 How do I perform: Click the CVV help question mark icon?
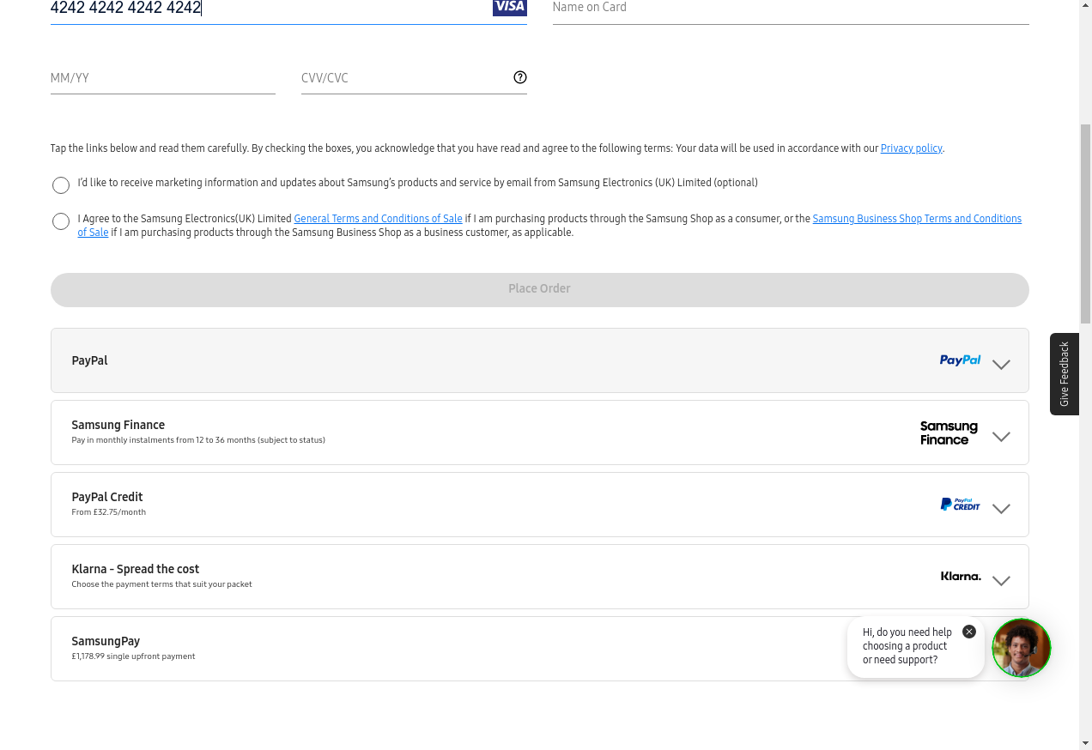pos(519,77)
